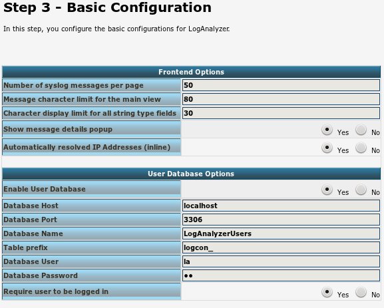Select No for Automatically resolved IP Addresses

[361, 148]
